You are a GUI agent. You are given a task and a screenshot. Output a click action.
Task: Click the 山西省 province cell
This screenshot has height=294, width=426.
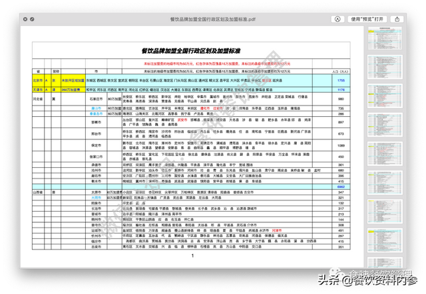pos(38,192)
